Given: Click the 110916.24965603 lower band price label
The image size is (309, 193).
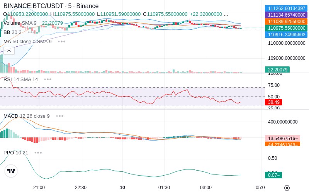Looking at the screenshot, I should click(x=286, y=34).
